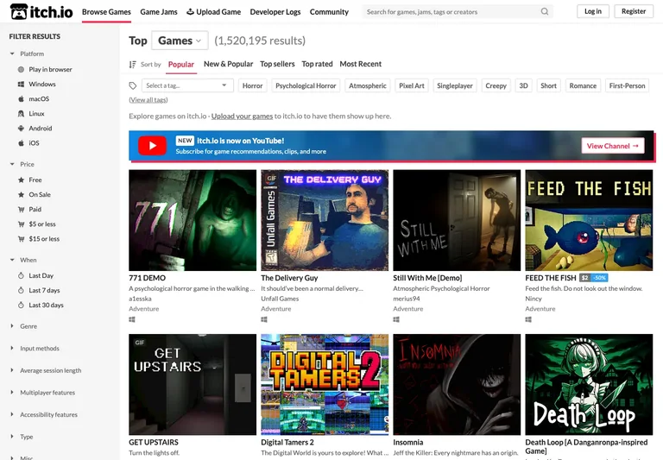Follow the Upload your games link

(x=242, y=116)
